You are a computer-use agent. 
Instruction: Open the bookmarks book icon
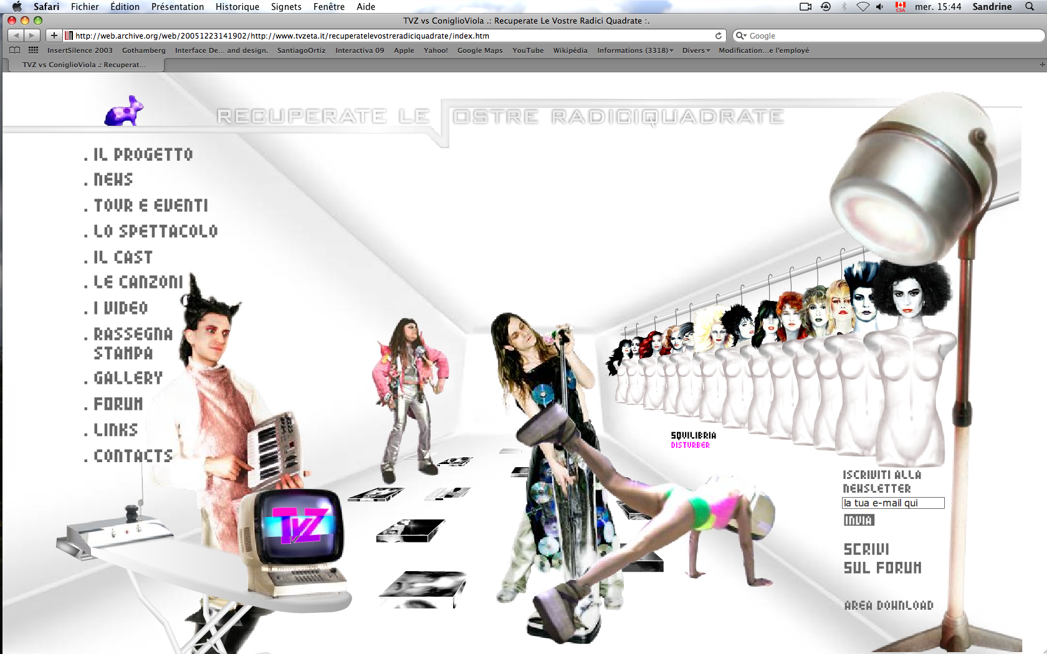[x=15, y=50]
